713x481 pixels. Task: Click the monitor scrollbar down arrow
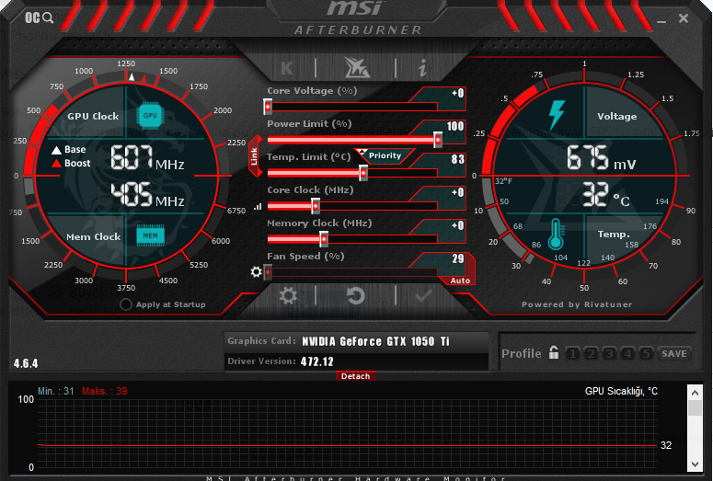[695, 464]
